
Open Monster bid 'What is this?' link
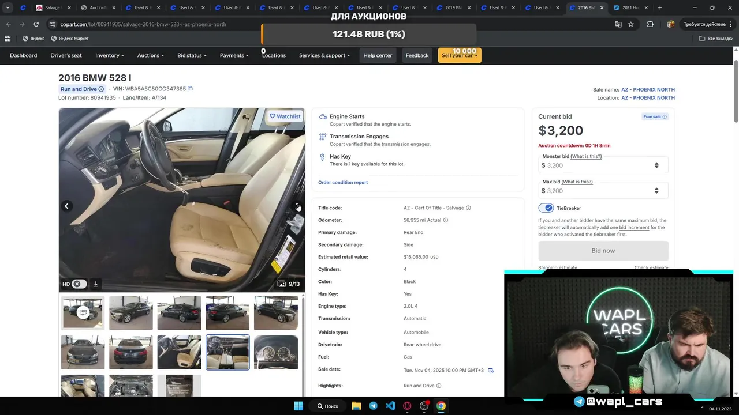[x=586, y=157]
